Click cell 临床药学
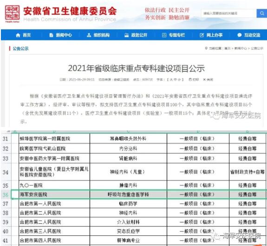 tap(128, 204)
